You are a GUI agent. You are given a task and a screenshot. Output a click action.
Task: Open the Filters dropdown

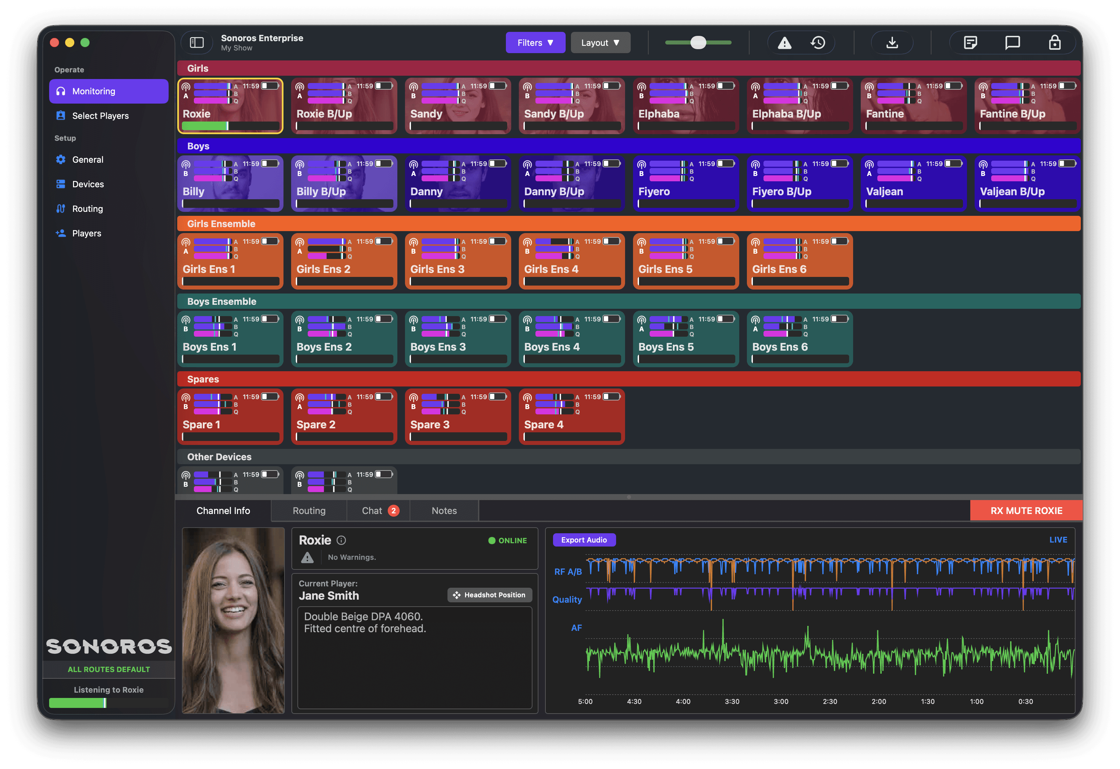point(535,43)
